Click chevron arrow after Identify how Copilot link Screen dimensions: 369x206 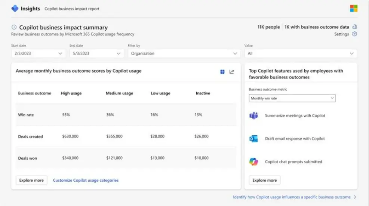click(x=355, y=197)
